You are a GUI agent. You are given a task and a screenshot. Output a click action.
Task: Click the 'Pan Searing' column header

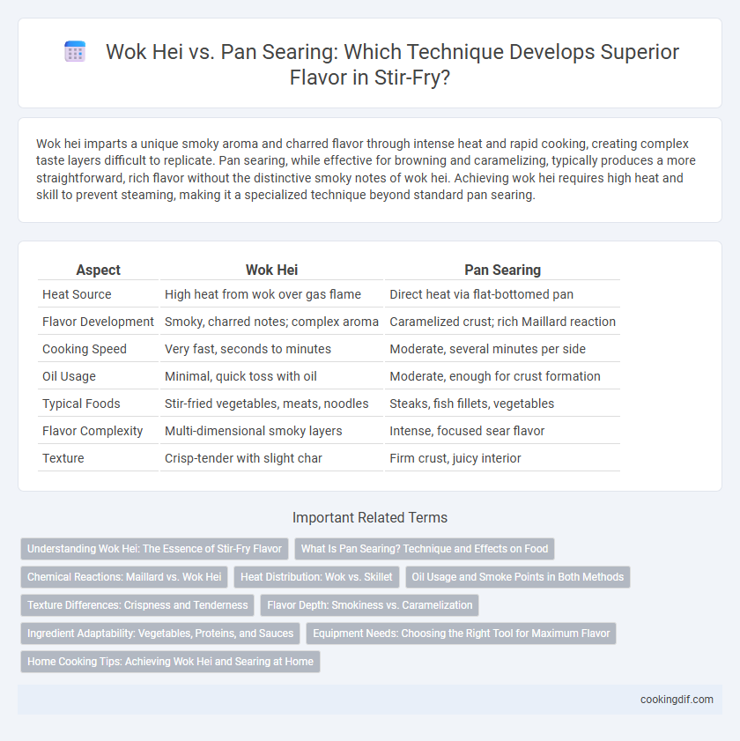(502, 270)
